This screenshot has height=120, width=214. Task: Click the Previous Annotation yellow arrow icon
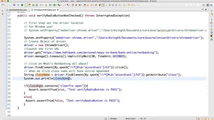click(124, 5)
